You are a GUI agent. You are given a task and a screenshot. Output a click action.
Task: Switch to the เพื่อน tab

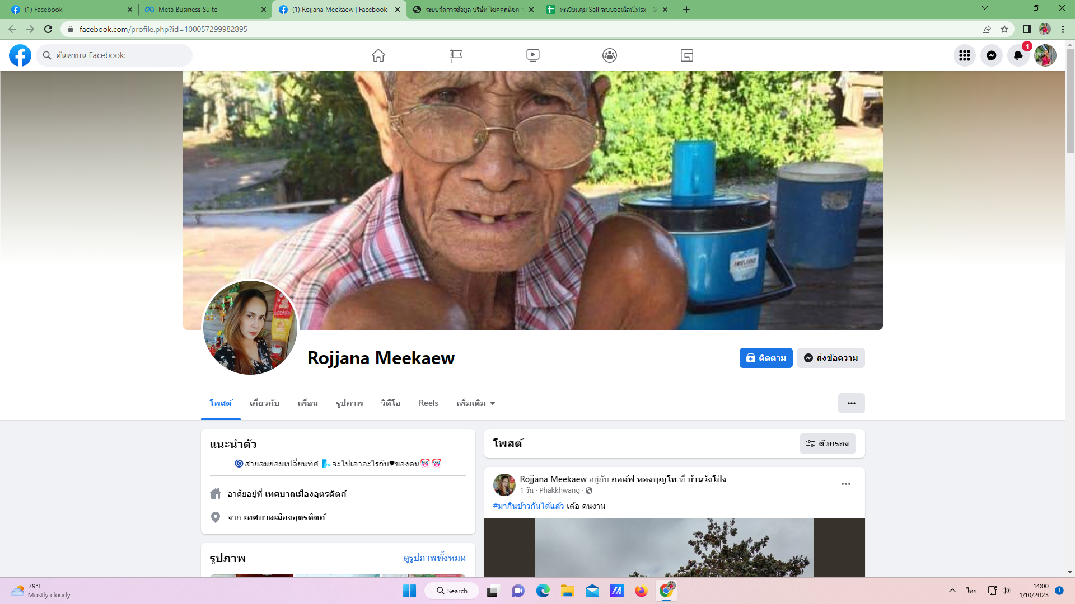[x=307, y=403]
